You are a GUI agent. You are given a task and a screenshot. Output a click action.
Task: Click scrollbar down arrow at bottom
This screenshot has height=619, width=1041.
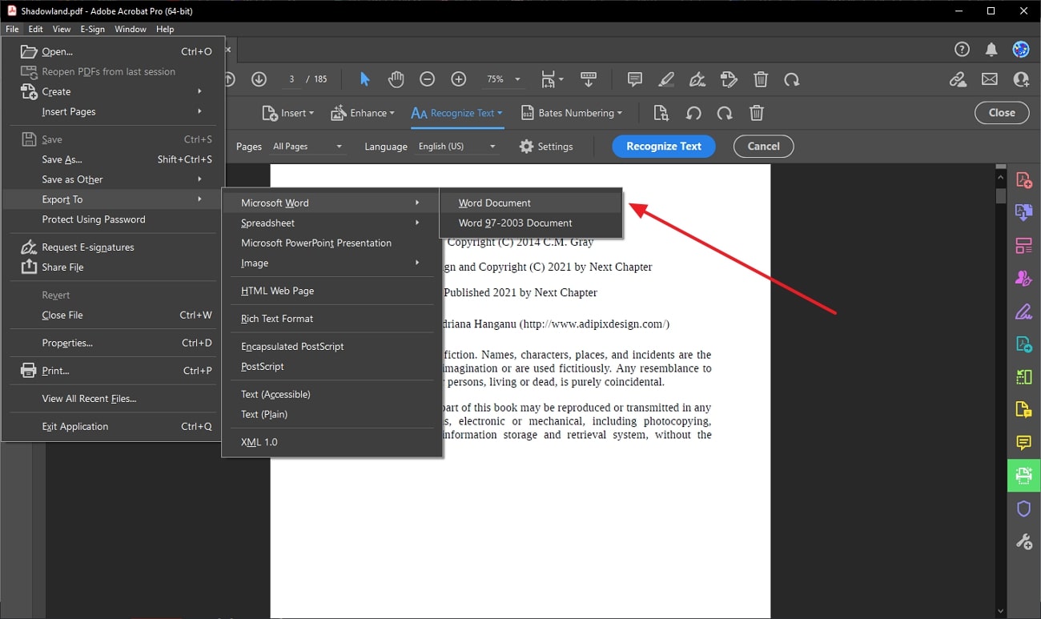pyautogui.click(x=1001, y=612)
